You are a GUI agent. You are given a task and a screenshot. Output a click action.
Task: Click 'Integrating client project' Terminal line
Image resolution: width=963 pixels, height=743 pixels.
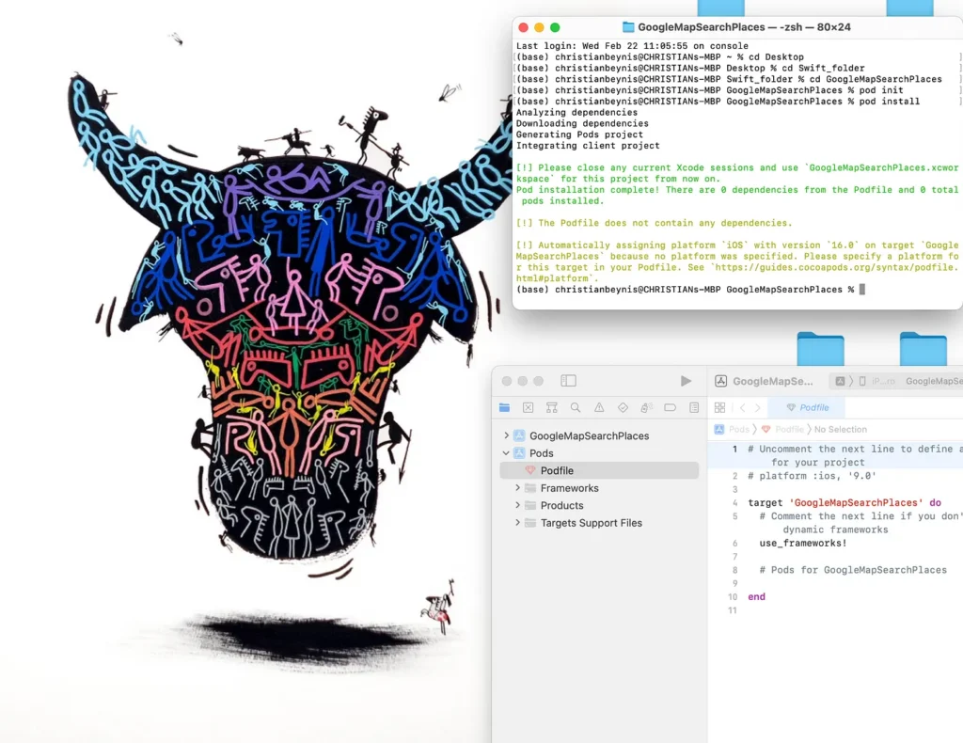coord(587,146)
